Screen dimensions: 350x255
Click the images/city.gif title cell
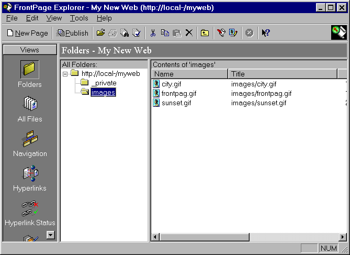pyautogui.click(x=254, y=84)
